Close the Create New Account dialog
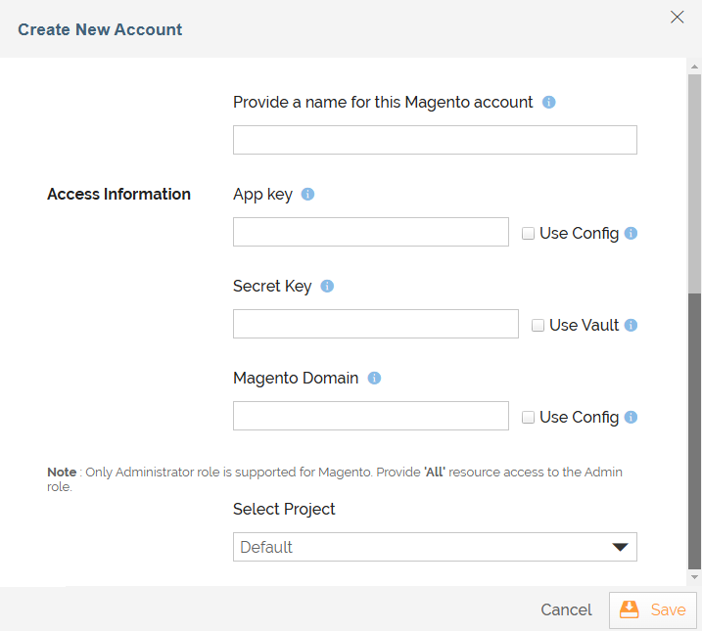The height and width of the screenshot is (631, 702). (x=677, y=17)
